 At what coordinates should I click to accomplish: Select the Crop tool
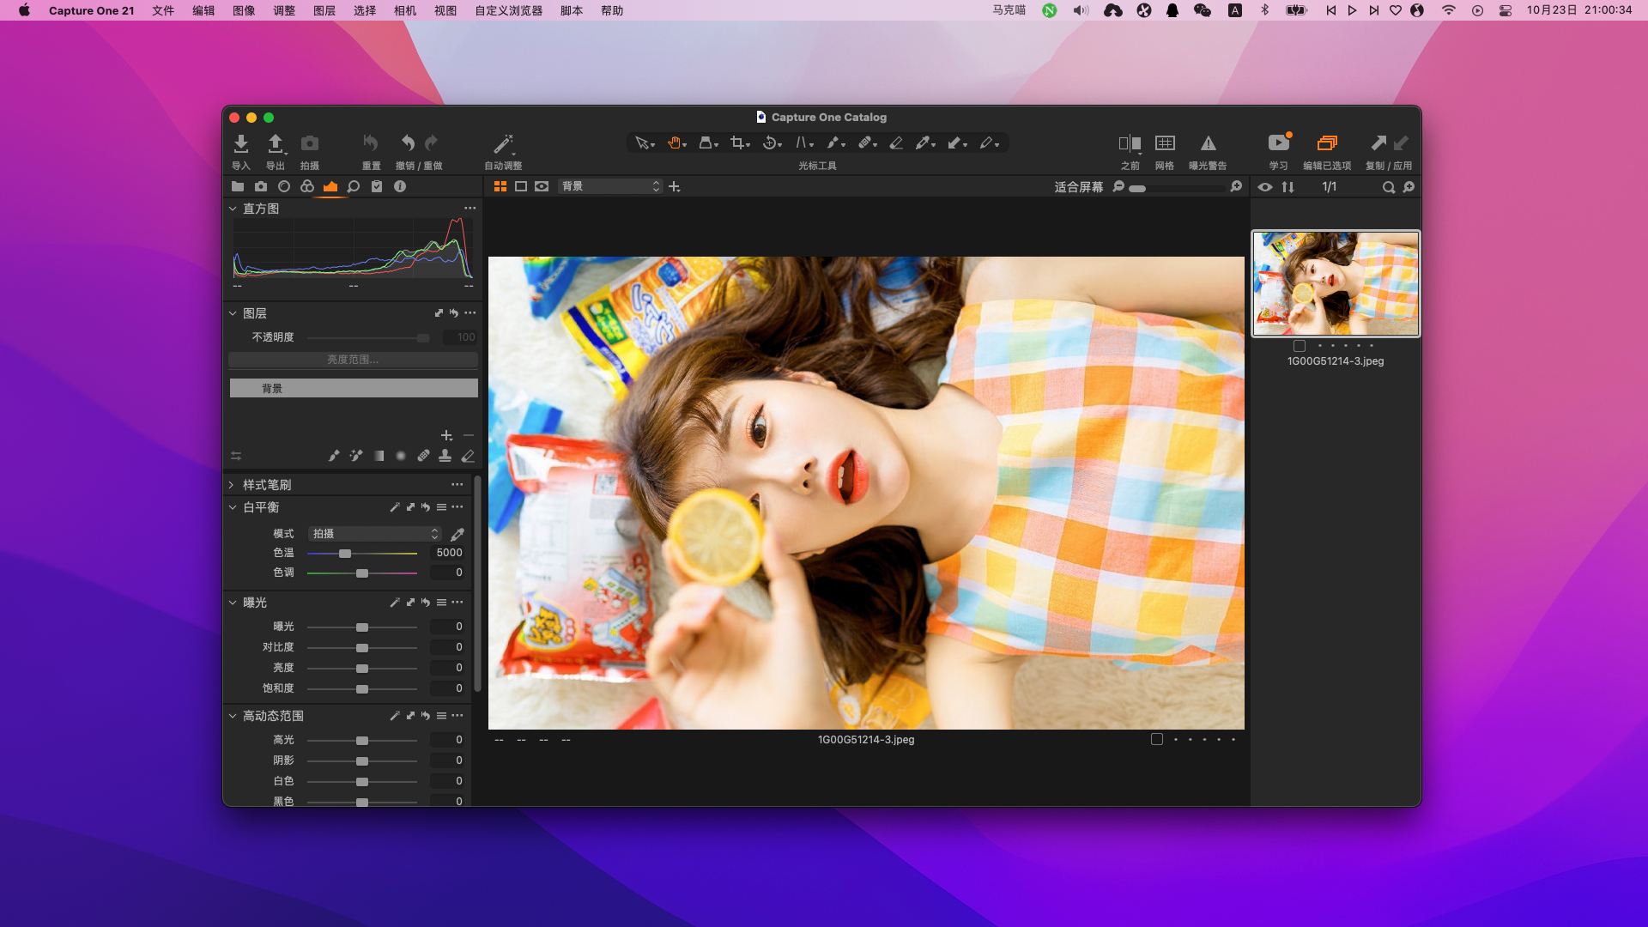click(x=739, y=143)
